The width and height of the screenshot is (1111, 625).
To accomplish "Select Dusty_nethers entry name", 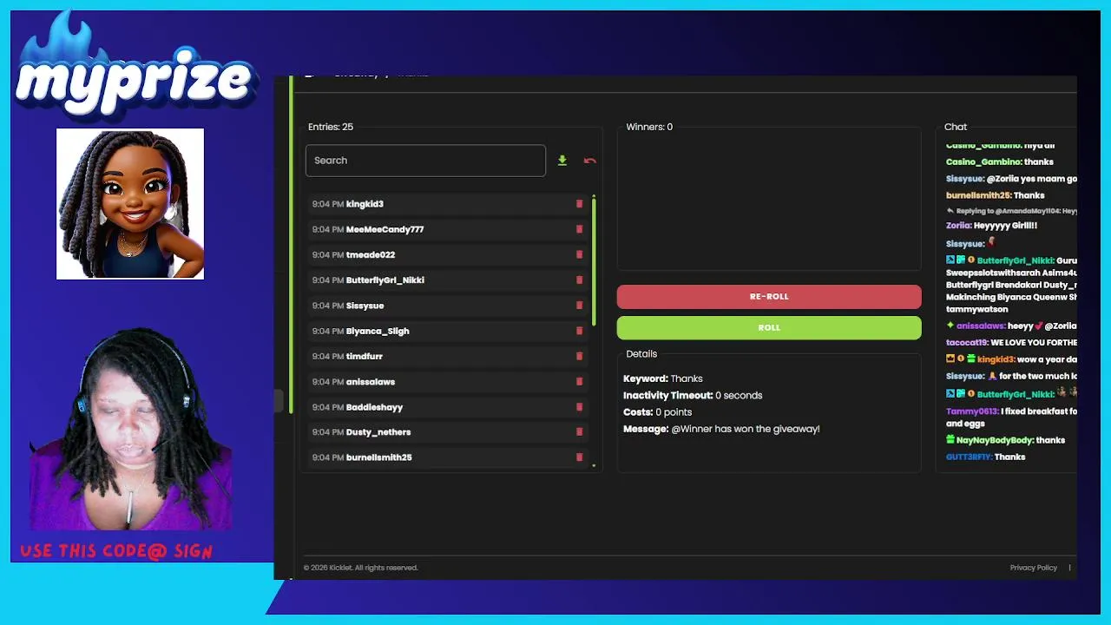I will (378, 432).
